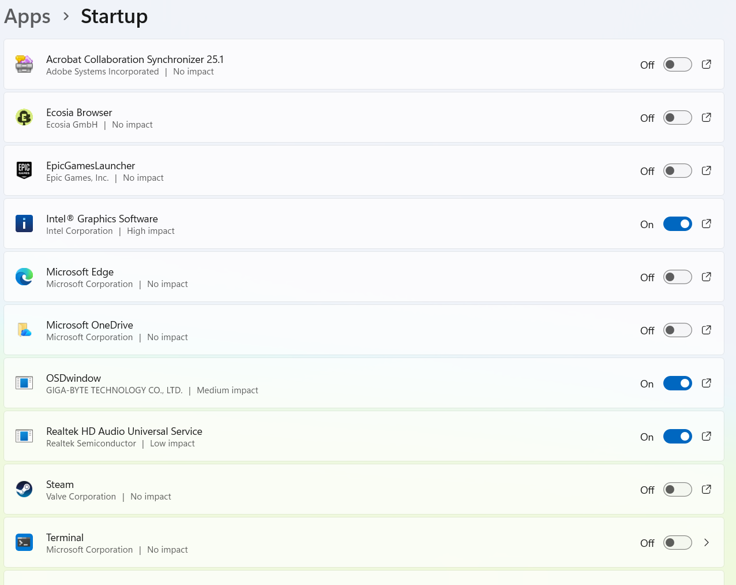Viewport: 736px width, 585px height.
Task: Open external link for Acrobat Synchronizer
Action: 706,64
